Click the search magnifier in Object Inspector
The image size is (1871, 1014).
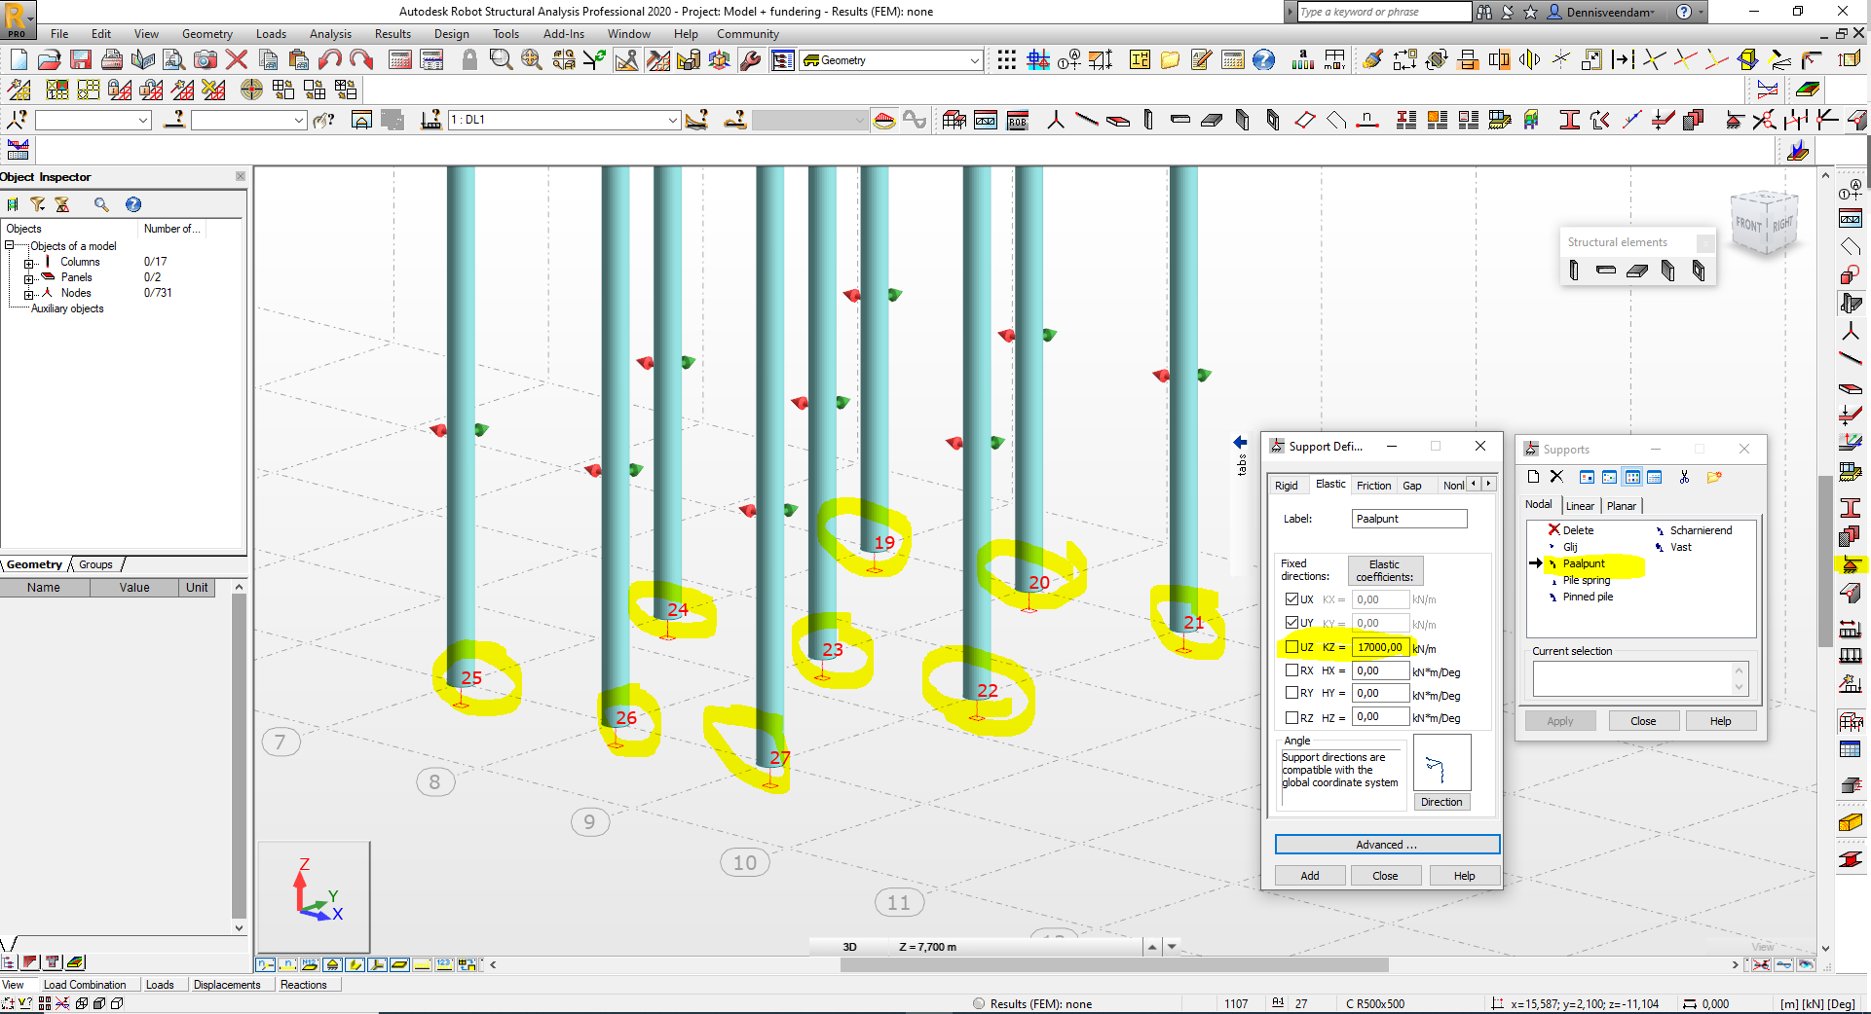point(101,204)
